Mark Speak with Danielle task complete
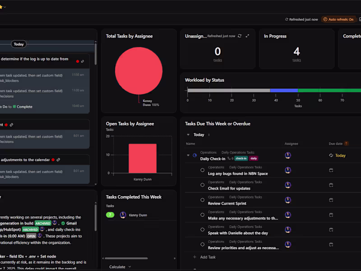Image resolution: width=361 pixels, height=271 pixels. [202, 229]
